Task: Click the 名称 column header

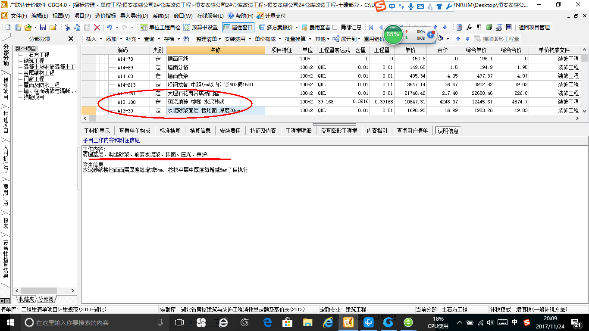Action: 216,50
